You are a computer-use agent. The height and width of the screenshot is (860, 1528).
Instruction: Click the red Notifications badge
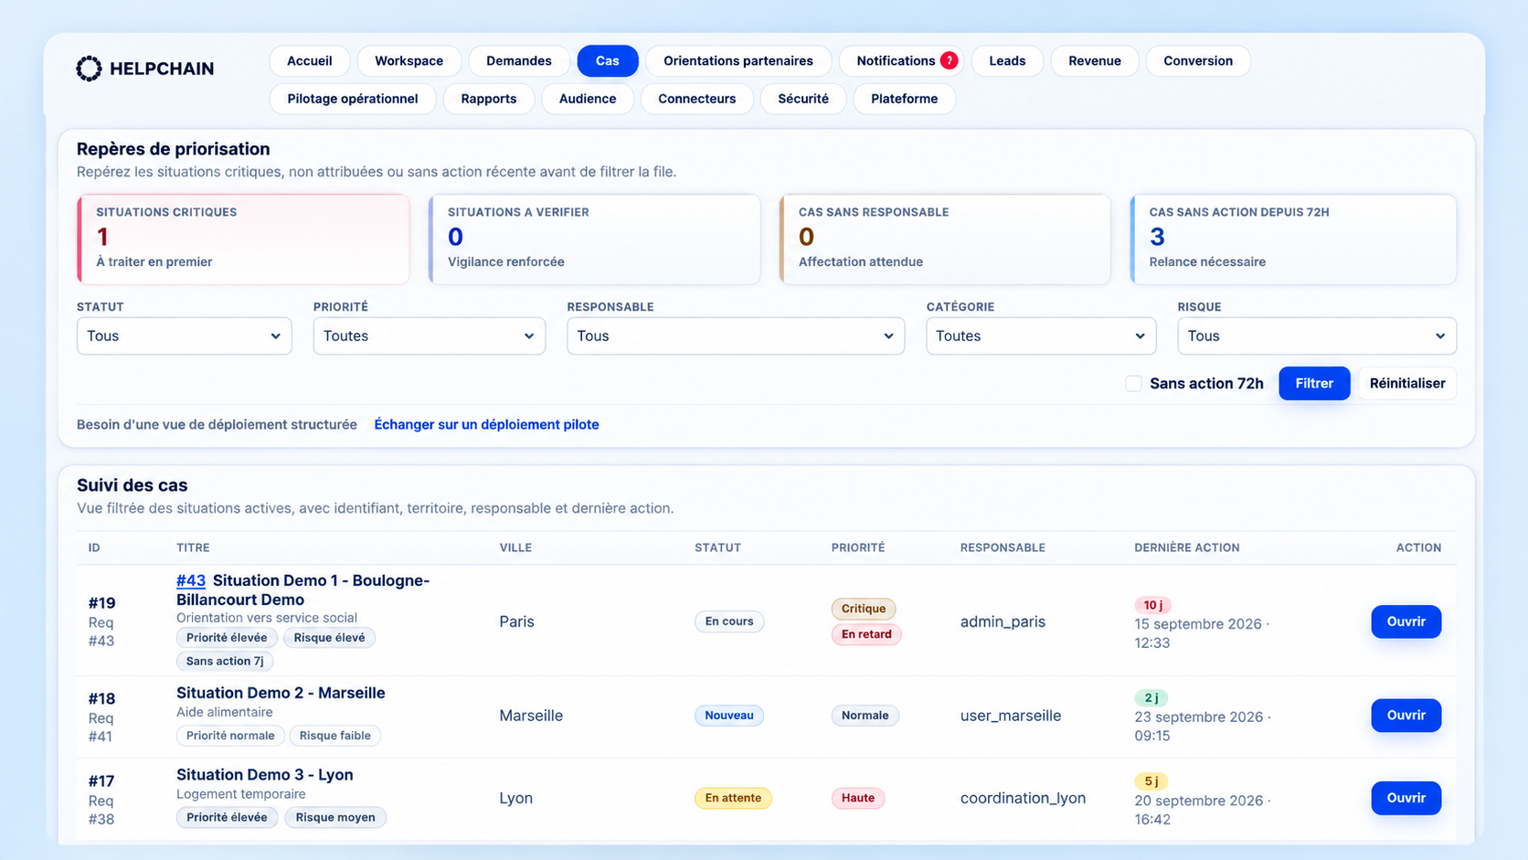pos(950,61)
